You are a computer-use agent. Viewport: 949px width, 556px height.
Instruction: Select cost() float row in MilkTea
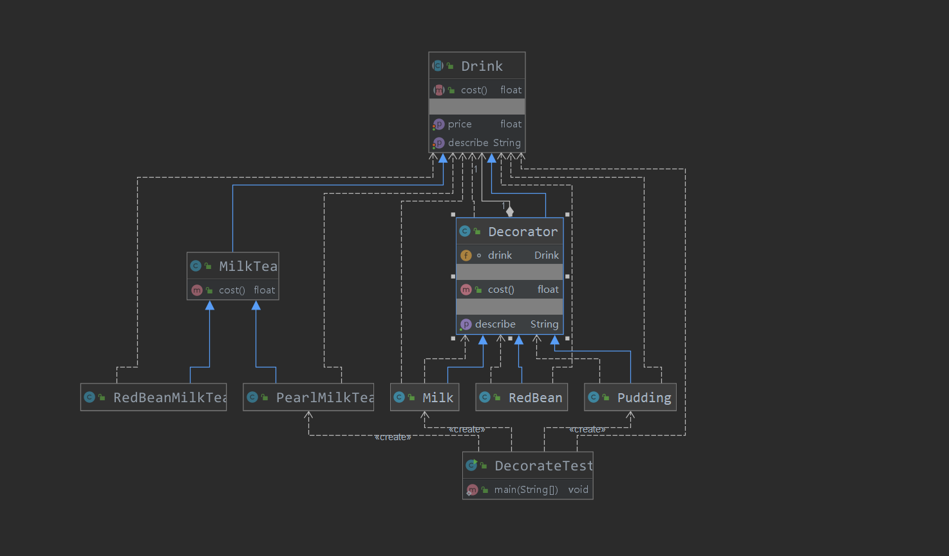coord(233,290)
